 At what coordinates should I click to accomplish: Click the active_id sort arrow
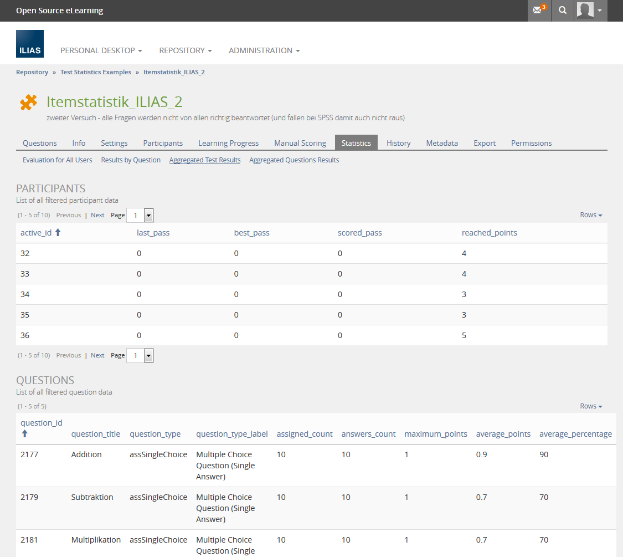(58, 233)
